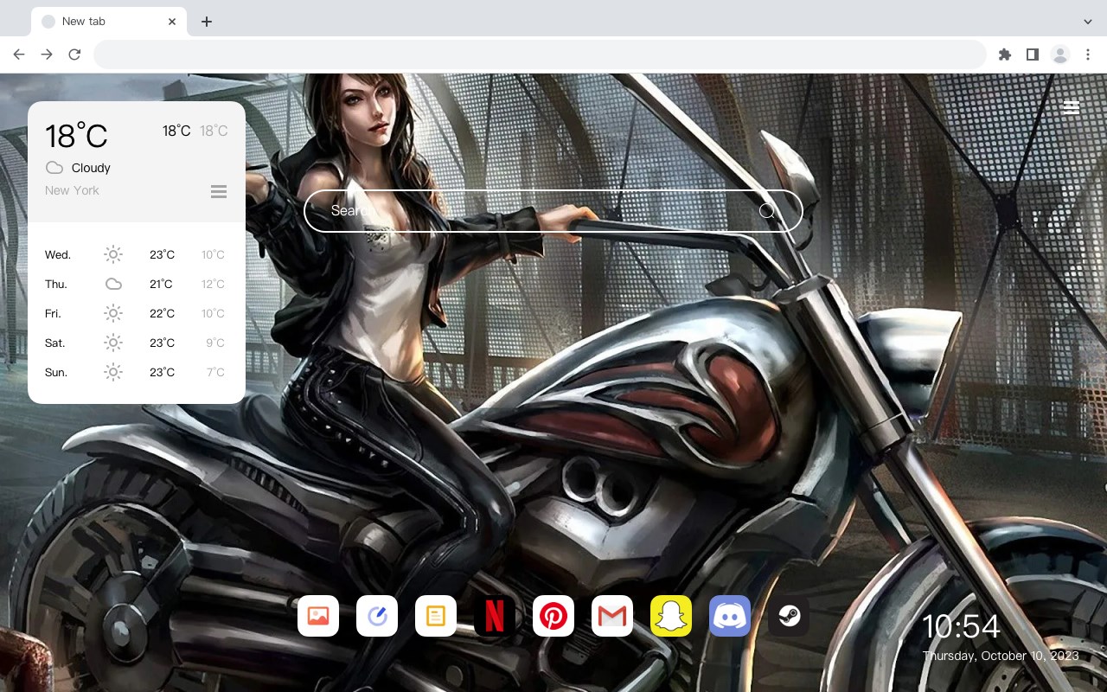This screenshot has width=1107, height=692.
Task: Open the photo gallery shortcut icon
Action: [x=318, y=616]
